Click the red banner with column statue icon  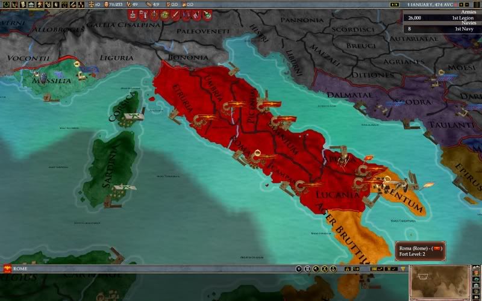pos(143,14)
